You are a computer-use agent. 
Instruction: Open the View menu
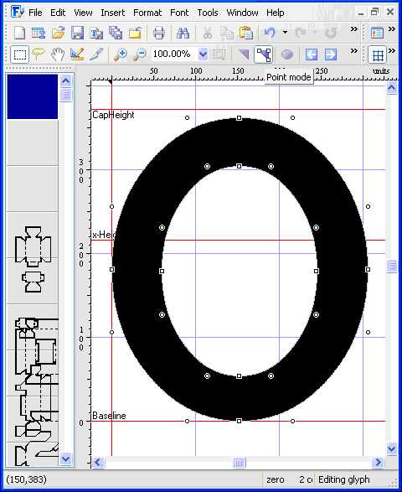[x=83, y=13]
